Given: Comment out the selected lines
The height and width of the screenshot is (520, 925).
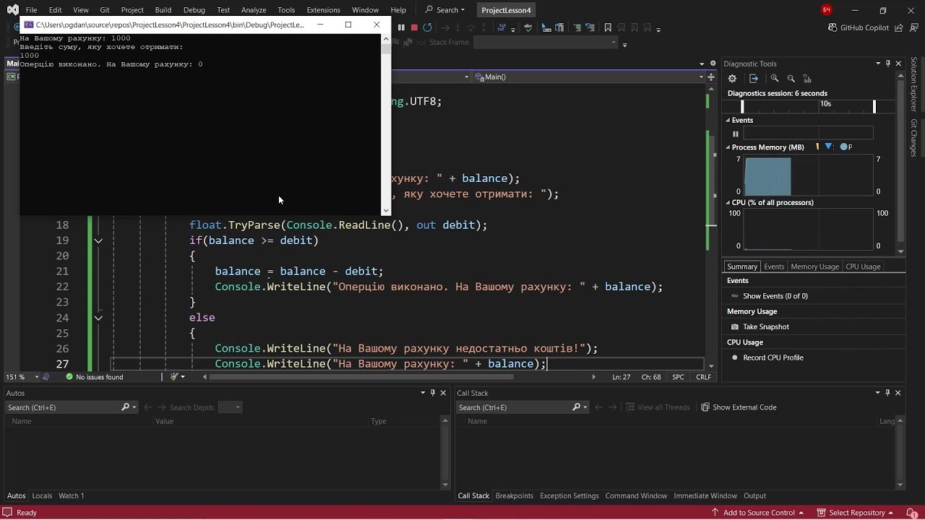Looking at the screenshot, I should pyautogui.click(x=577, y=27).
